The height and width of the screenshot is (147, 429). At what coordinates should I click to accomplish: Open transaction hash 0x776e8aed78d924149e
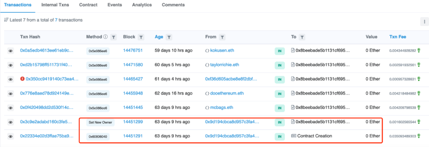pos(47,93)
